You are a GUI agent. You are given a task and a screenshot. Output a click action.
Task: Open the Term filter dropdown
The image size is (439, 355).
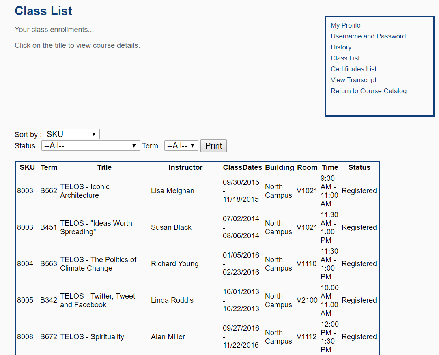(181, 145)
